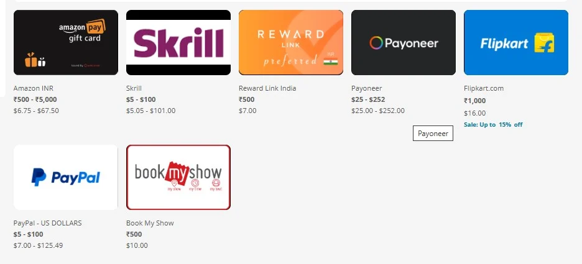
Task: Click the India flag on Reward Link card
Action: pyautogui.click(x=330, y=61)
